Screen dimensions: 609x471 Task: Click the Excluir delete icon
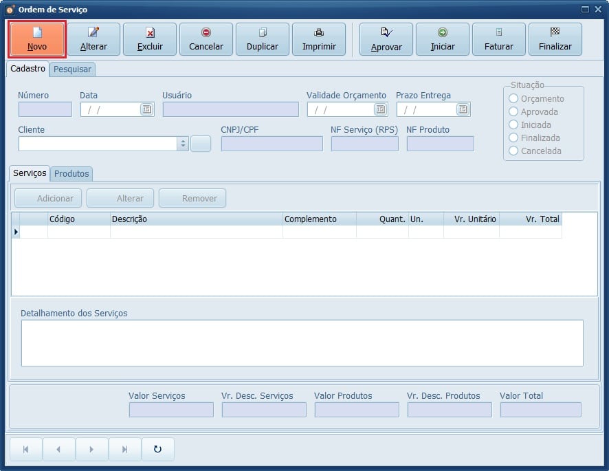tap(150, 39)
